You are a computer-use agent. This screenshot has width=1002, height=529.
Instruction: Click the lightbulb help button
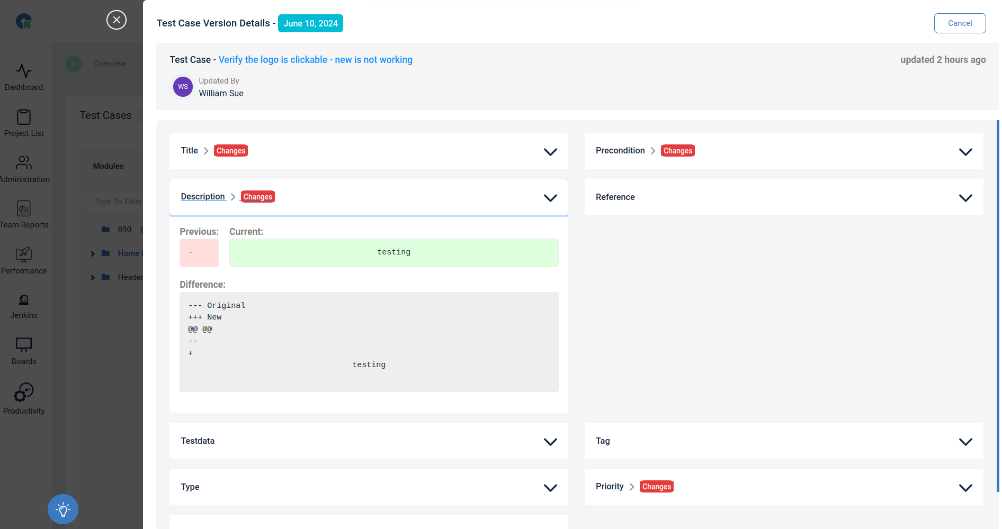click(63, 509)
